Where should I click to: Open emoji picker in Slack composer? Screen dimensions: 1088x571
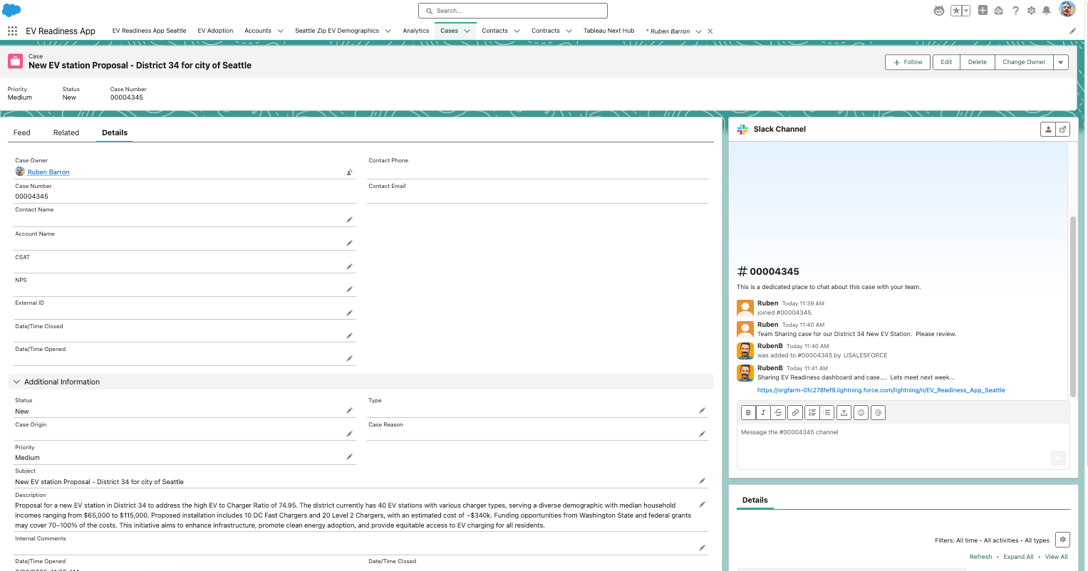[861, 412]
